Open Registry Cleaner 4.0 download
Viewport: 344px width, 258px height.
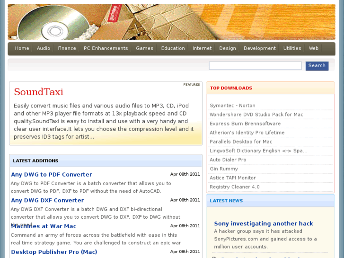coord(235,187)
